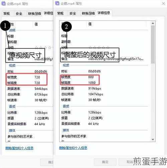Select the 比特率 128kbps row in the left window
The width and height of the screenshot is (167, 168).
(29, 113)
